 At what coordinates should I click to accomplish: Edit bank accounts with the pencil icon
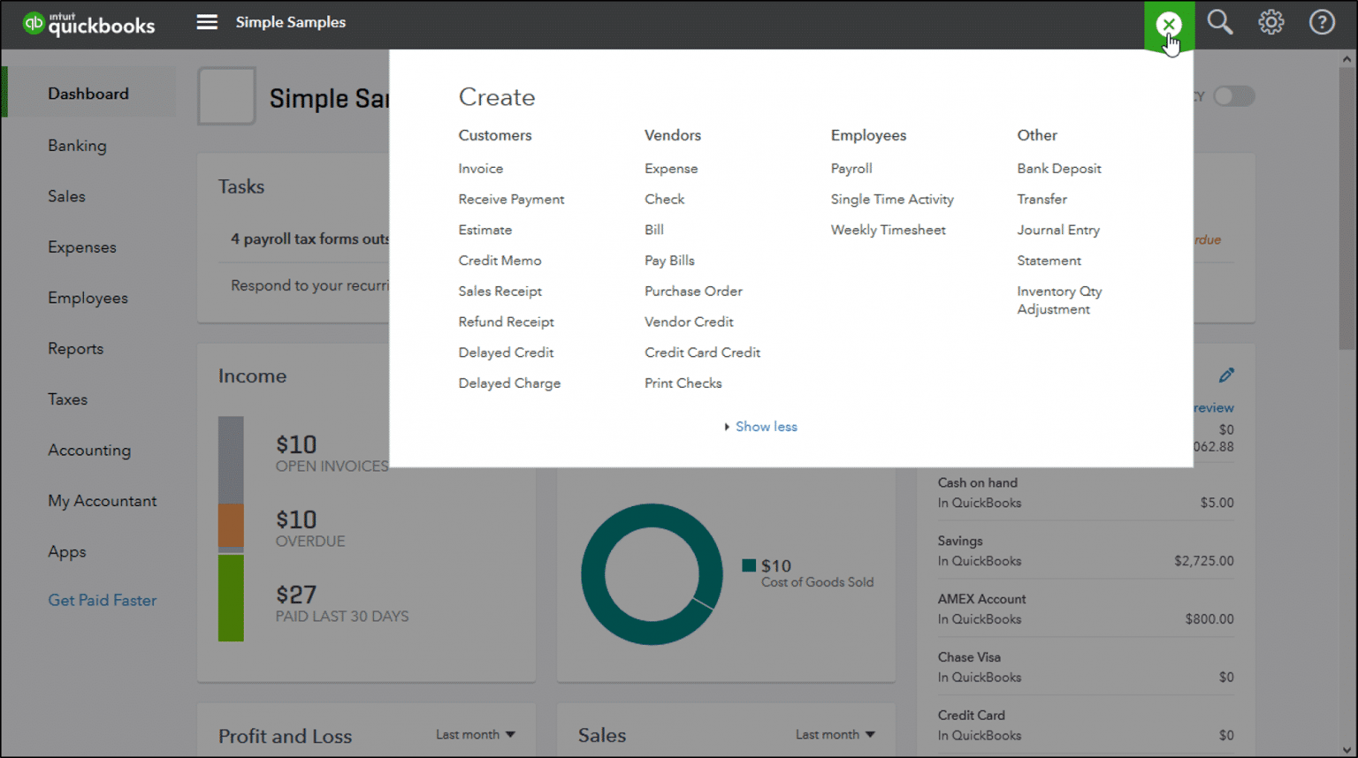(1227, 375)
